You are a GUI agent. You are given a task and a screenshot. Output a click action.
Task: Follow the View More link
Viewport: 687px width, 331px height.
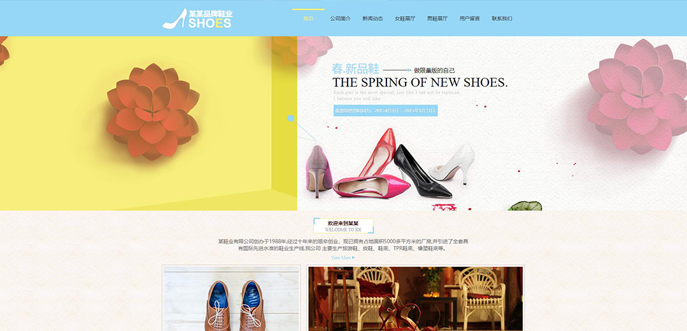tap(343, 257)
